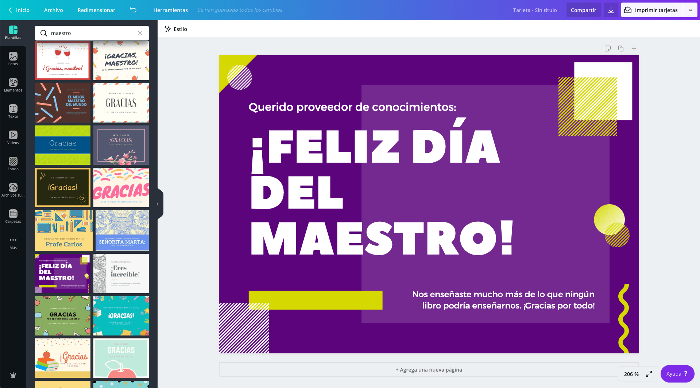Click the download icon button

click(611, 10)
